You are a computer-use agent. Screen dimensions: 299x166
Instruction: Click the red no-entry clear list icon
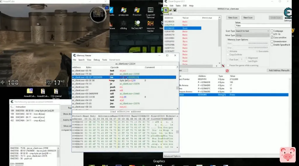point(227,71)
